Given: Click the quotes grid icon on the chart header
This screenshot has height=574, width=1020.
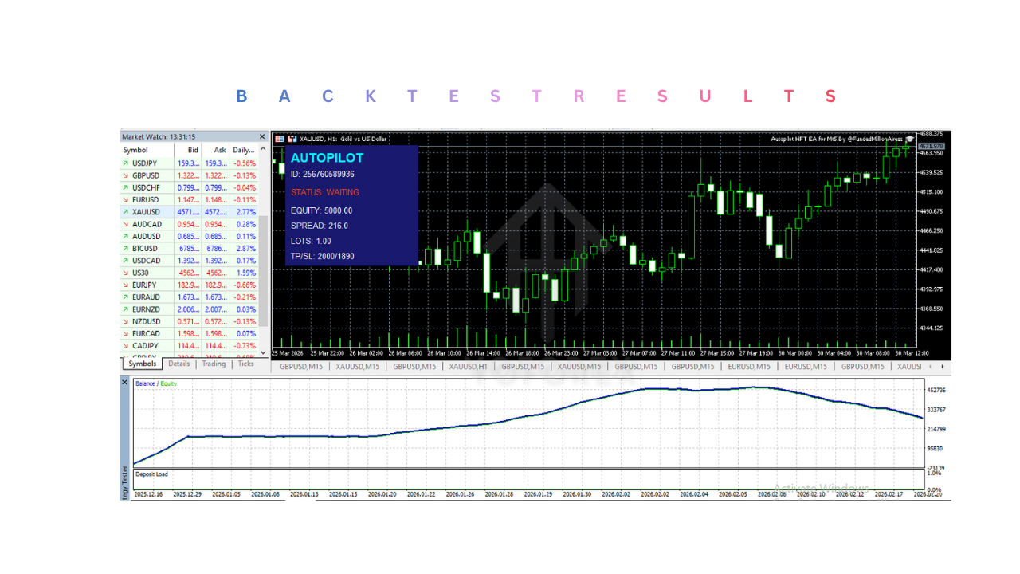Looking at the screenshot, I should pyautogui.click(x=279, y=138).
